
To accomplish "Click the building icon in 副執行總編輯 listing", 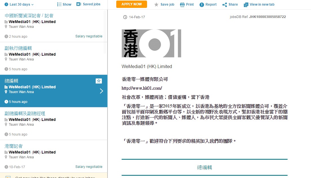I will pyautogui.click(x=6, y=55).
